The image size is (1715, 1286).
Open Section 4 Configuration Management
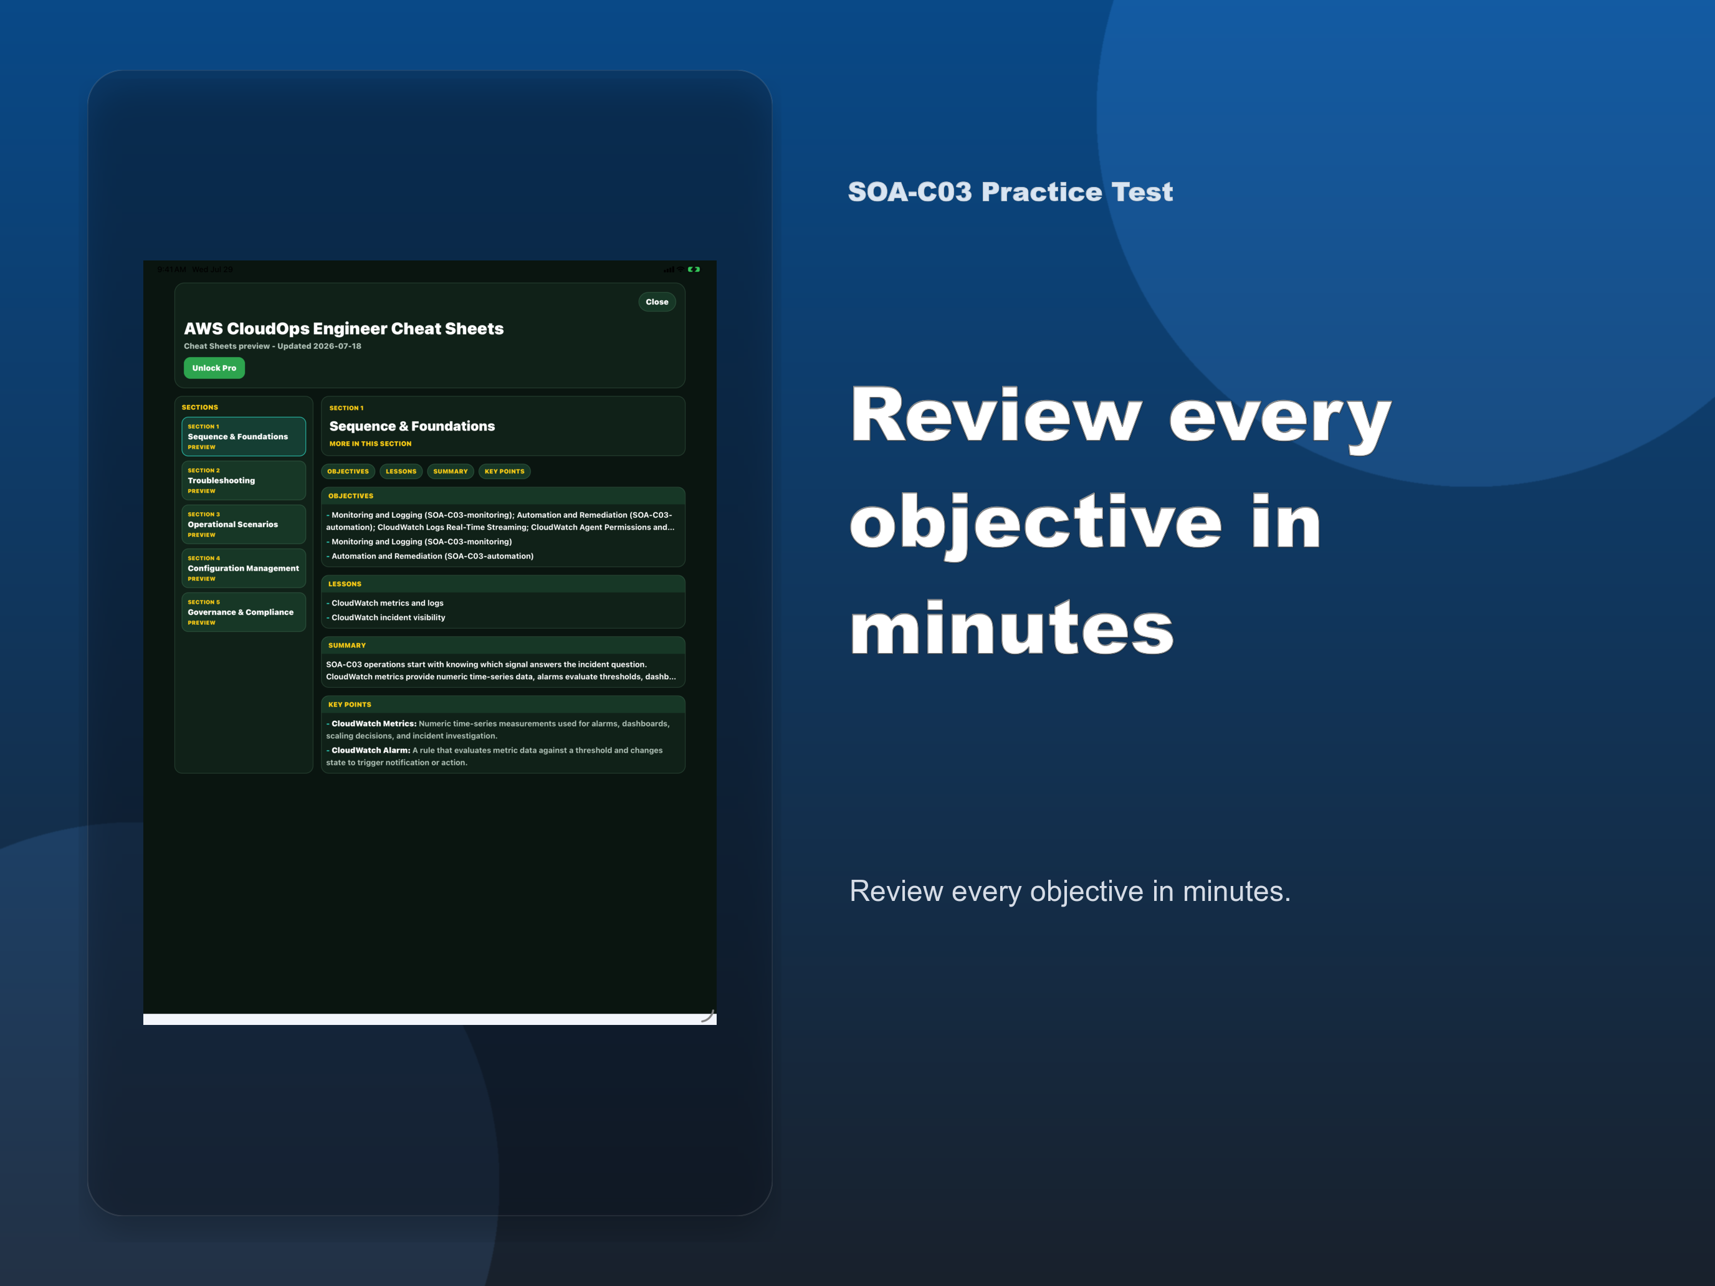[x=244, y=568]
